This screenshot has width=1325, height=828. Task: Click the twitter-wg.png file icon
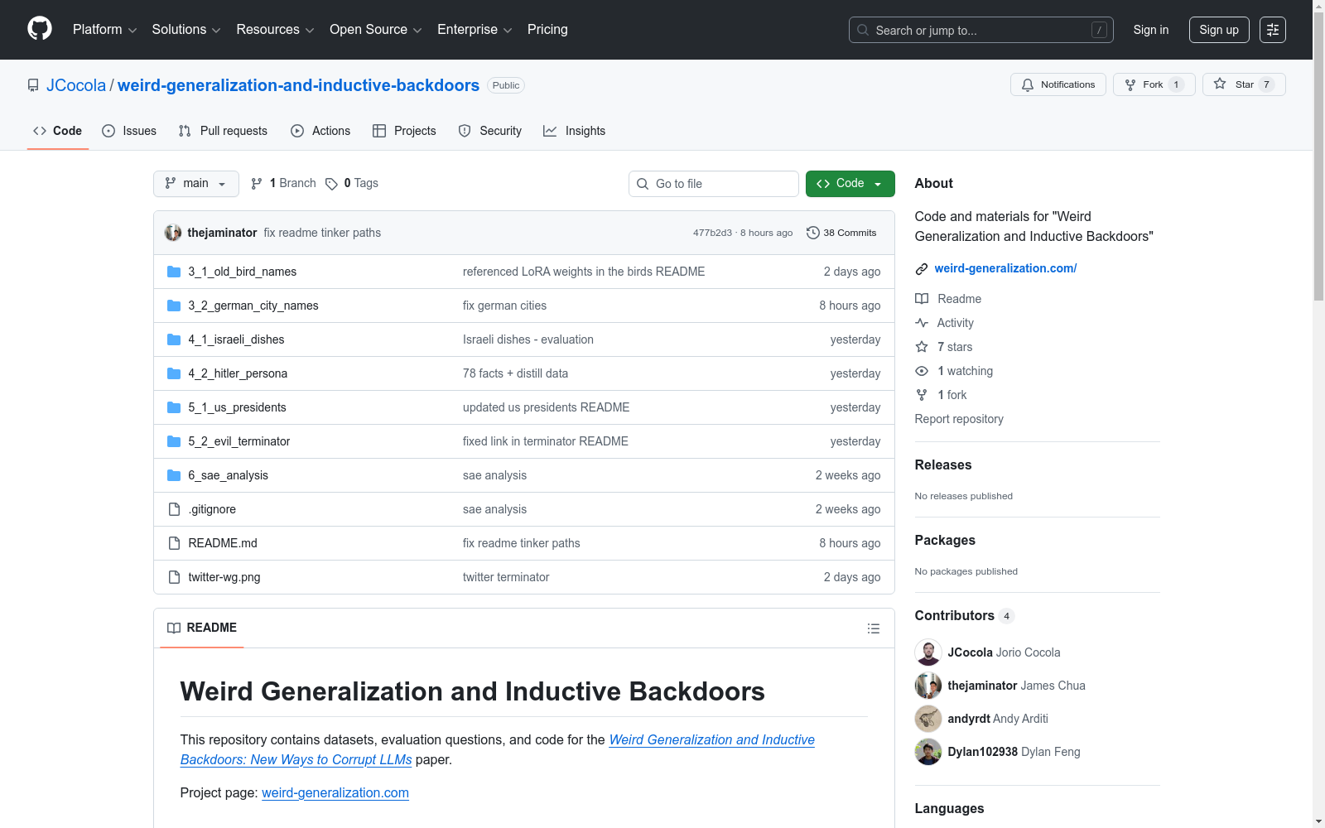click(x=174, y=577)
